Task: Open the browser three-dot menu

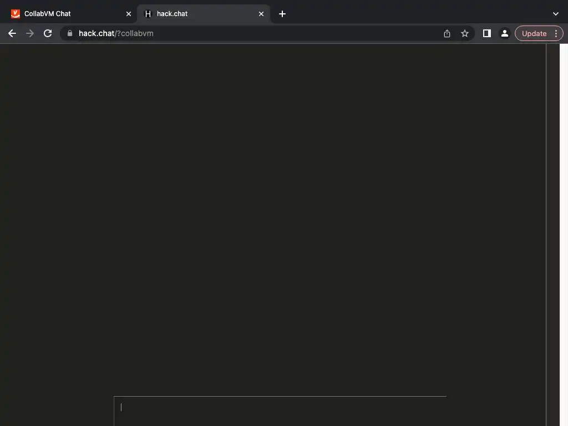Action: [556, 33]
